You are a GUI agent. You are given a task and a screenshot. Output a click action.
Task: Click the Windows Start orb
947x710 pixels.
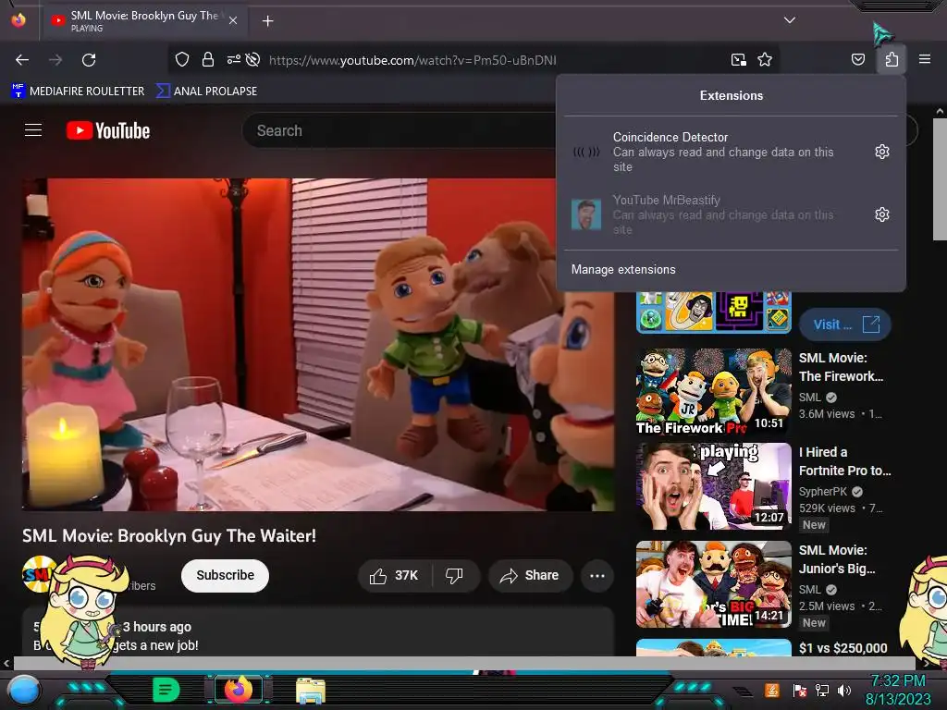pos(25,692)
